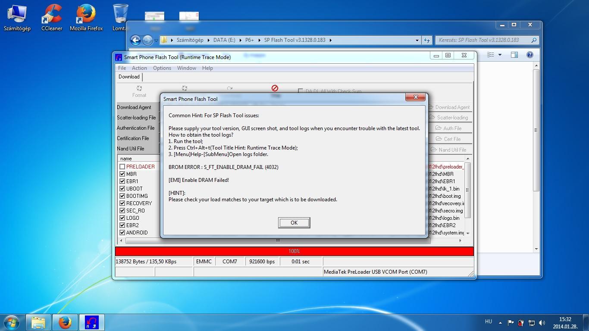This screenshot has height=331, width=589.
Task: Uncheck the UBOOT partition checkbox
Action: point(122,189)
